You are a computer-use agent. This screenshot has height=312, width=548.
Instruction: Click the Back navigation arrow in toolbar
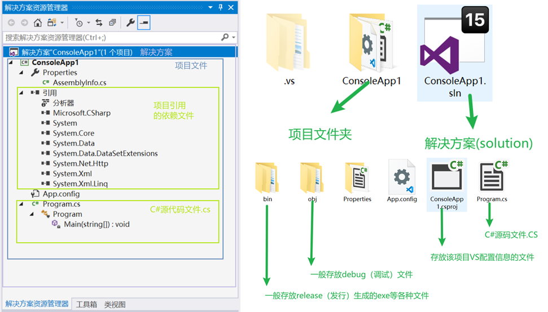pos(11,23)
